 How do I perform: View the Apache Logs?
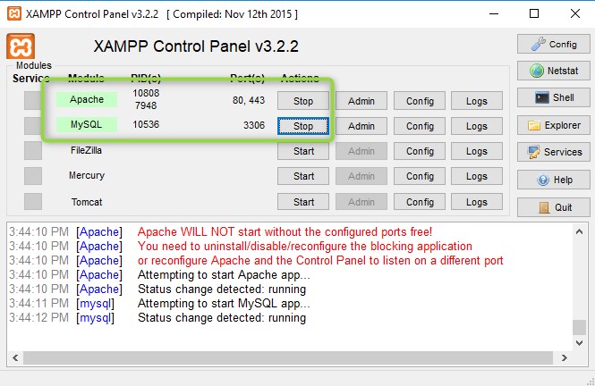(x=477, y=101)
